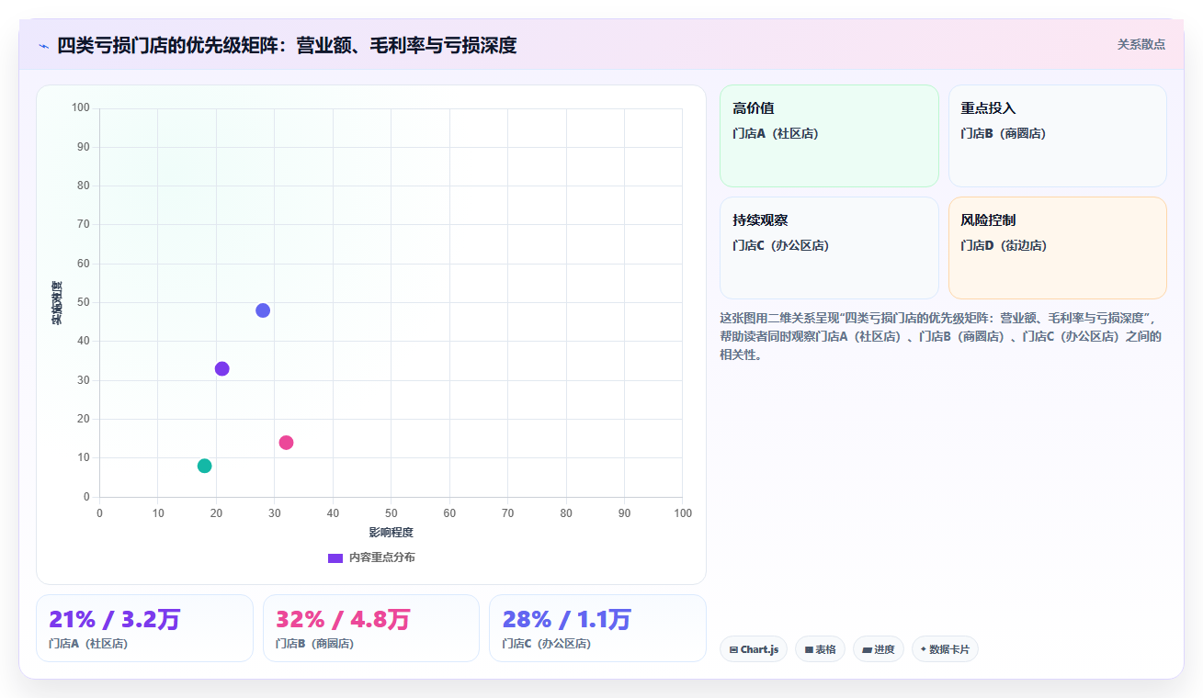1203x698 pixels.
Task: Click the 实施难度 y-axis title
Action: click(57, 302)
